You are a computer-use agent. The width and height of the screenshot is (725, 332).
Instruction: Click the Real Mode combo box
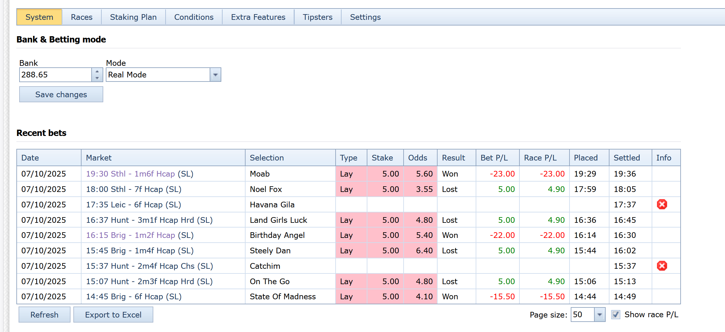pyautogui.click(x=158, y=75)
